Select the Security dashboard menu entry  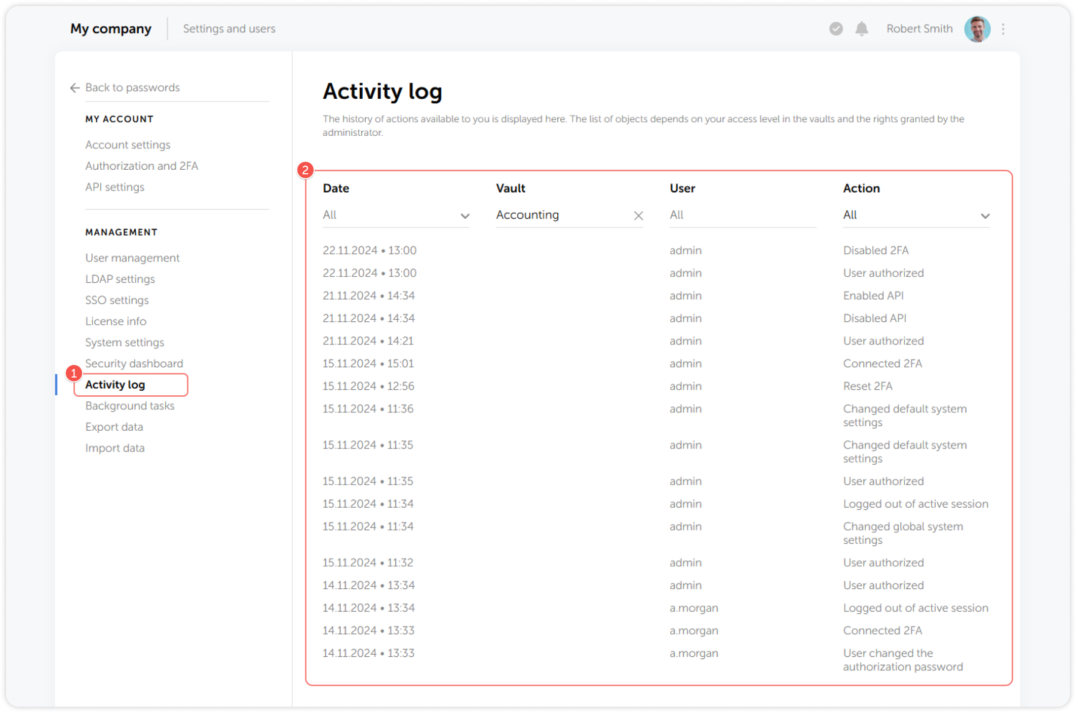point(134,363)
